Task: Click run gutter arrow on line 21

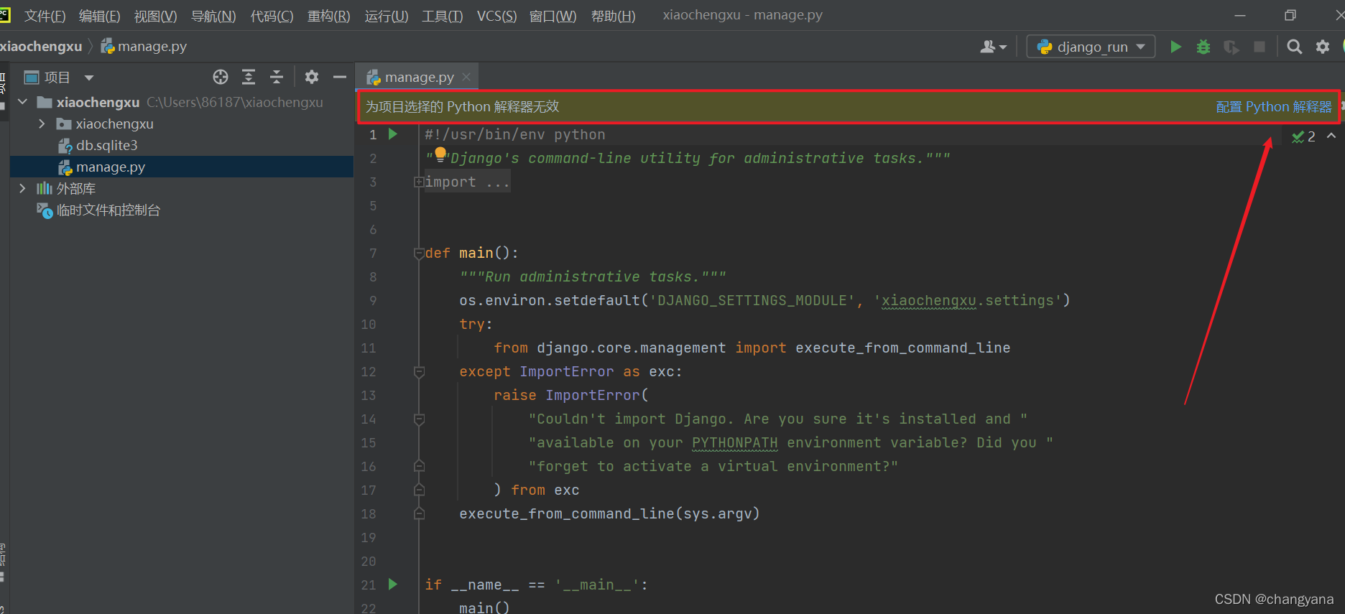Action: coord(393,584)
